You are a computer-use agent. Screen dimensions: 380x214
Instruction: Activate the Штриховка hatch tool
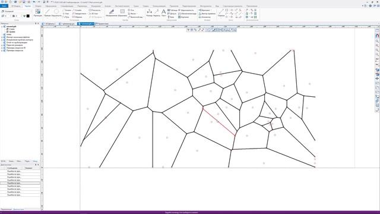[123, 13]
